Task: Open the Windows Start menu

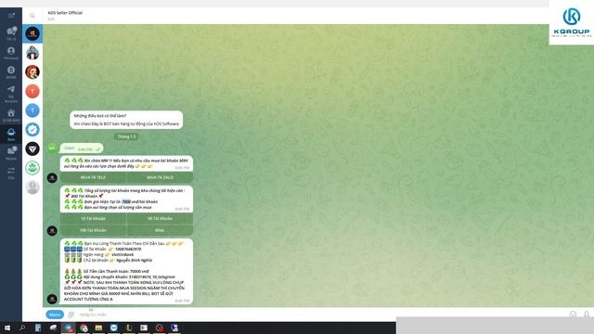Action: pyautogui.click(x=7, y=328)
